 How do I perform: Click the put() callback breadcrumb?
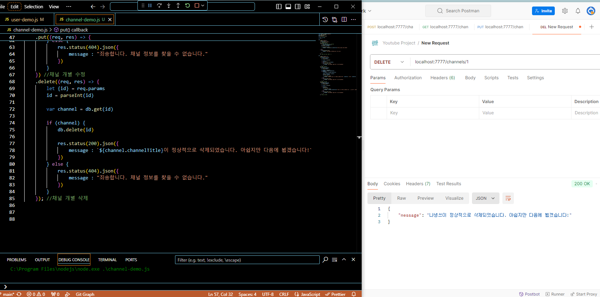point(71,30)
